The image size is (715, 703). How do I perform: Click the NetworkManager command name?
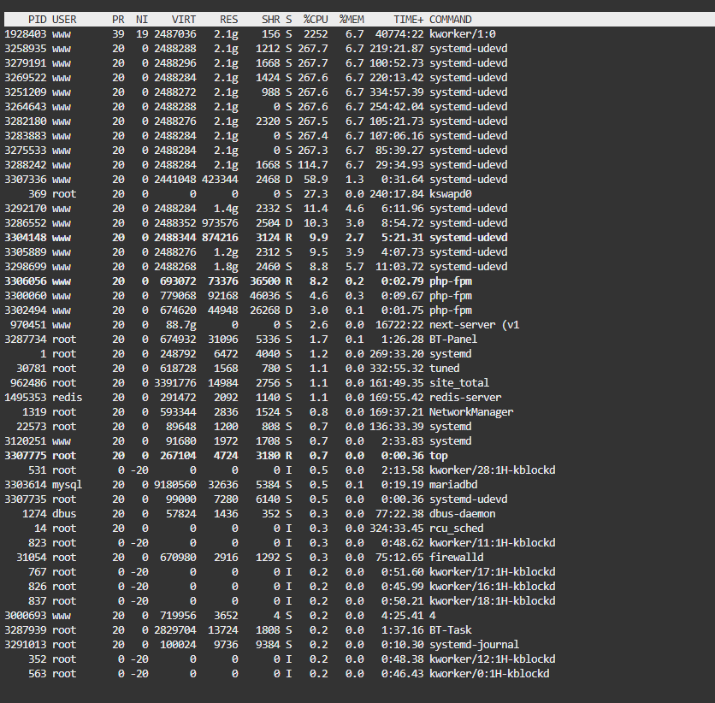(471, 412)
